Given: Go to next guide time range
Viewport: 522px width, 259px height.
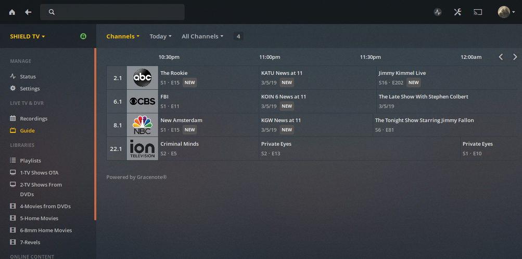Looking at the screenshot, I should [x=515, y=57].
